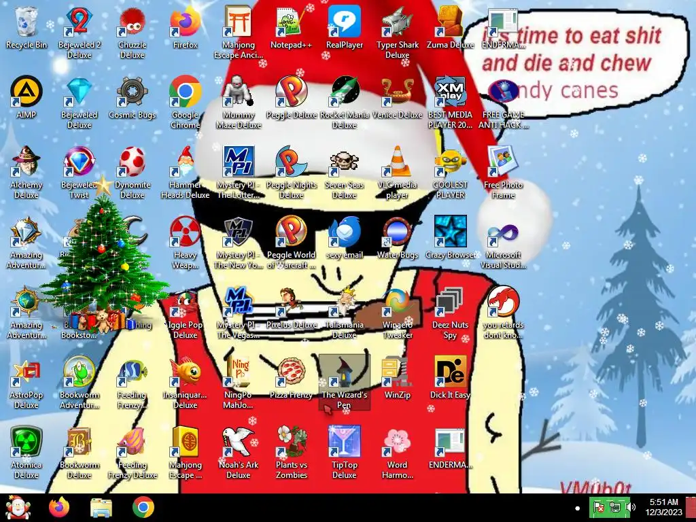
Task: Select the Word Harmony flower icon
Action: click(397, 453)
